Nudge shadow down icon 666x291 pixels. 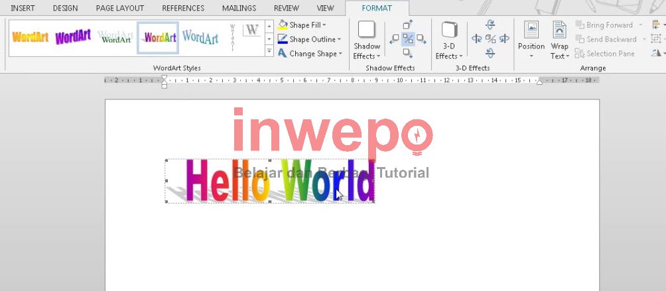[408, 53]
